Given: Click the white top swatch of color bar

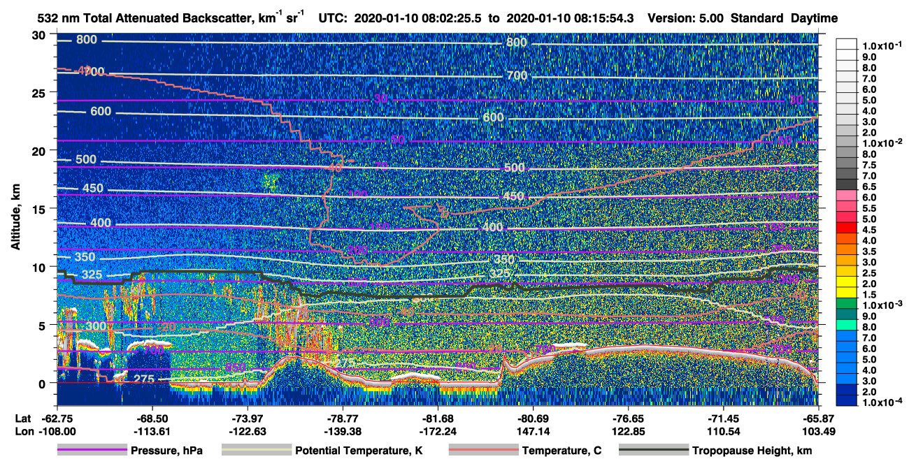Looking at the screenshot, I should pos(846,44).
